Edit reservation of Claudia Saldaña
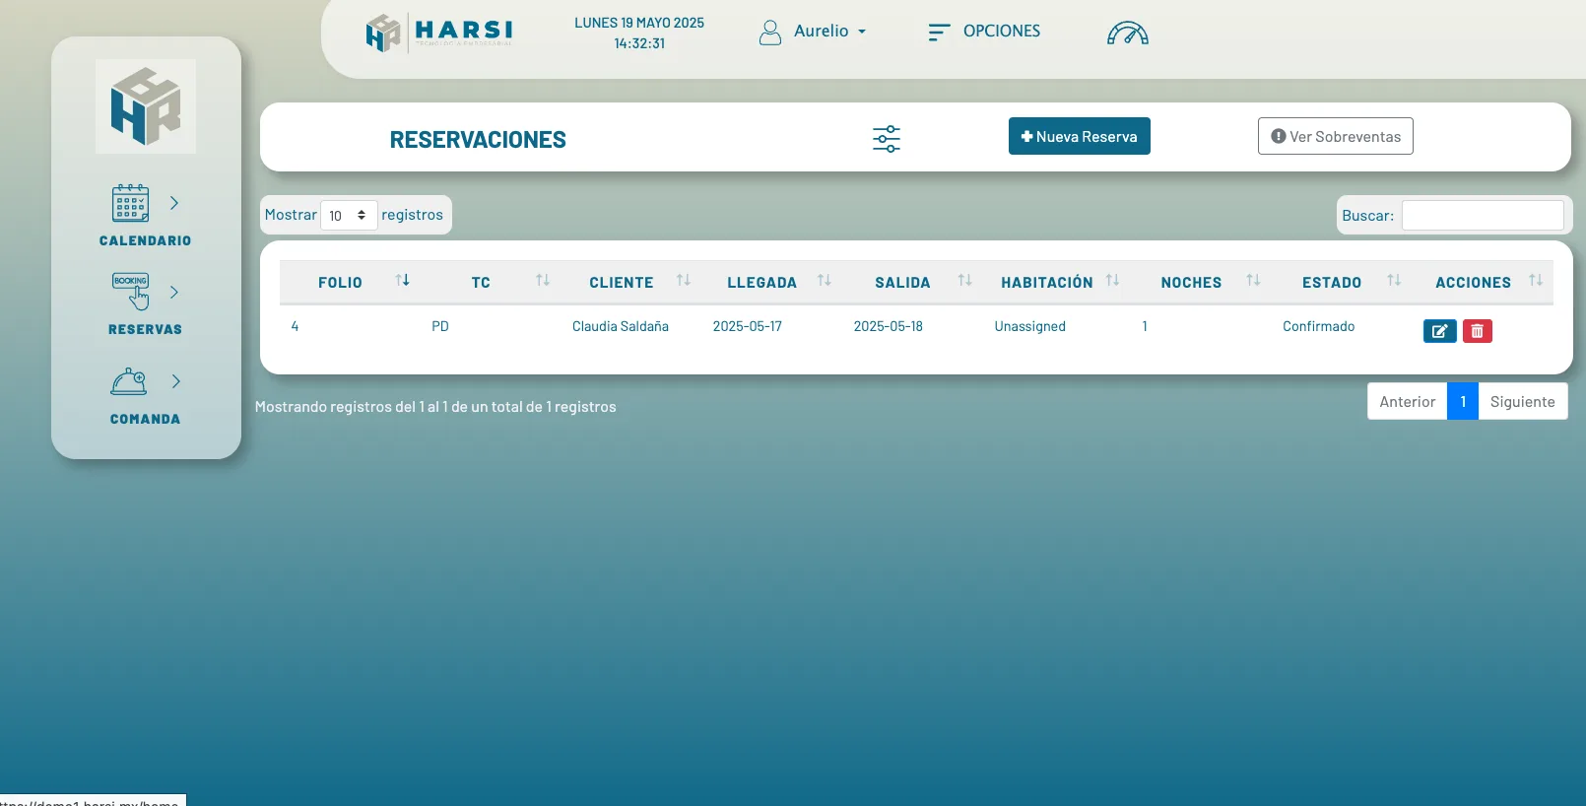 click(x=1439, y=331)
